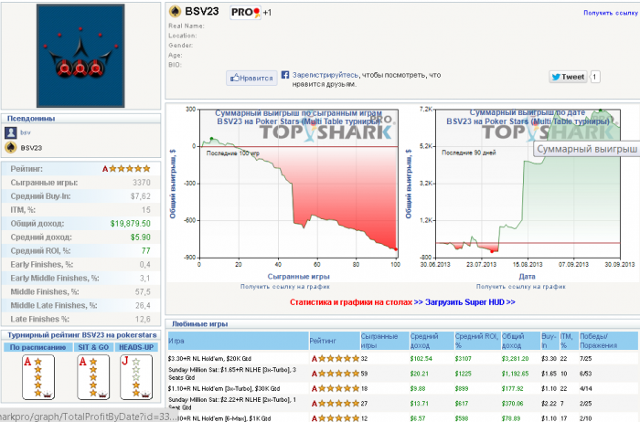Click the star rating in $1.65+R row
Screen dimensions: 640x422
coord(336,374)
